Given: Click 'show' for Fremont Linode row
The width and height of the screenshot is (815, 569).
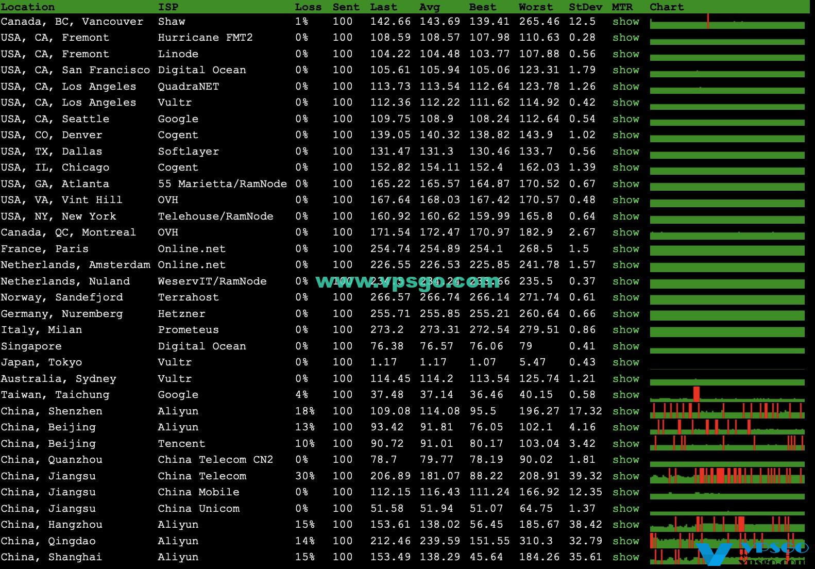Looking at the screenshot, I should pyautogui.click(x=625, y=54).
